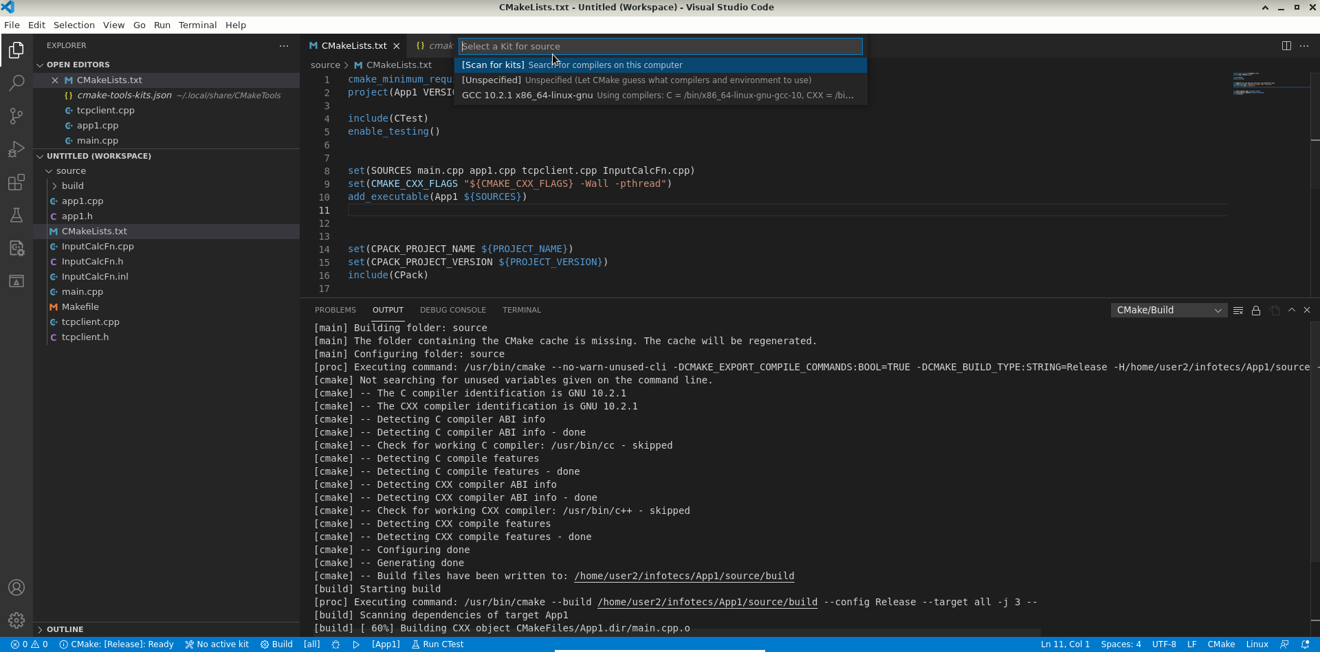Click No active kit in status bar
The image size is (1320, 652).
(x=217, y=644)
